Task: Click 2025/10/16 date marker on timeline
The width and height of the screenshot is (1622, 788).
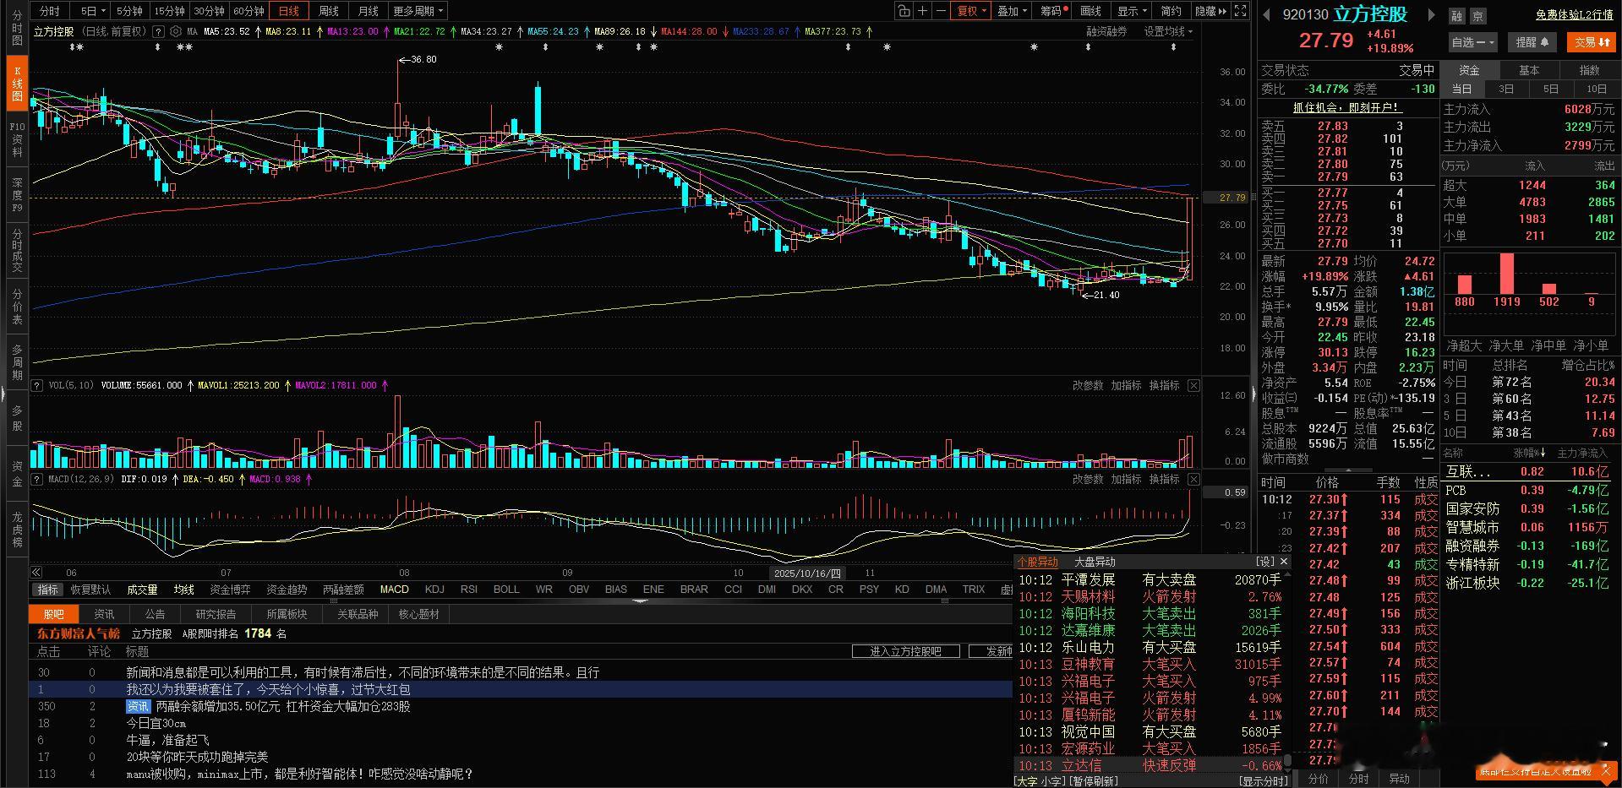Action: (808, 573)
